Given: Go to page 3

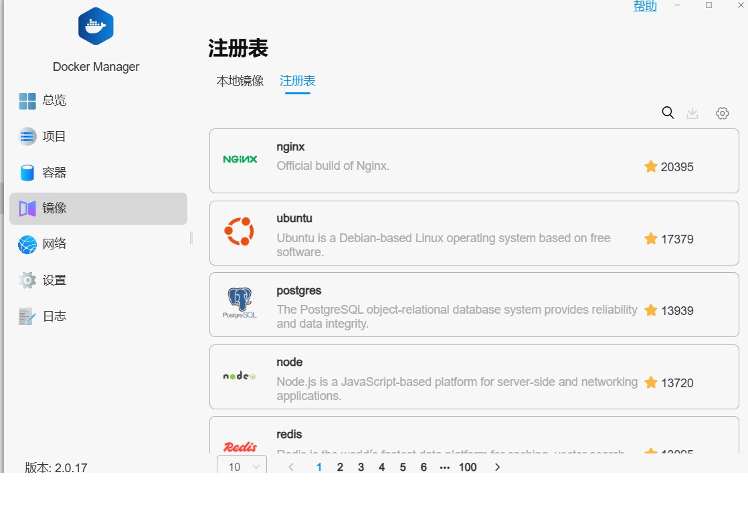Looking at the screenshot, I should [x=361, y=467].
